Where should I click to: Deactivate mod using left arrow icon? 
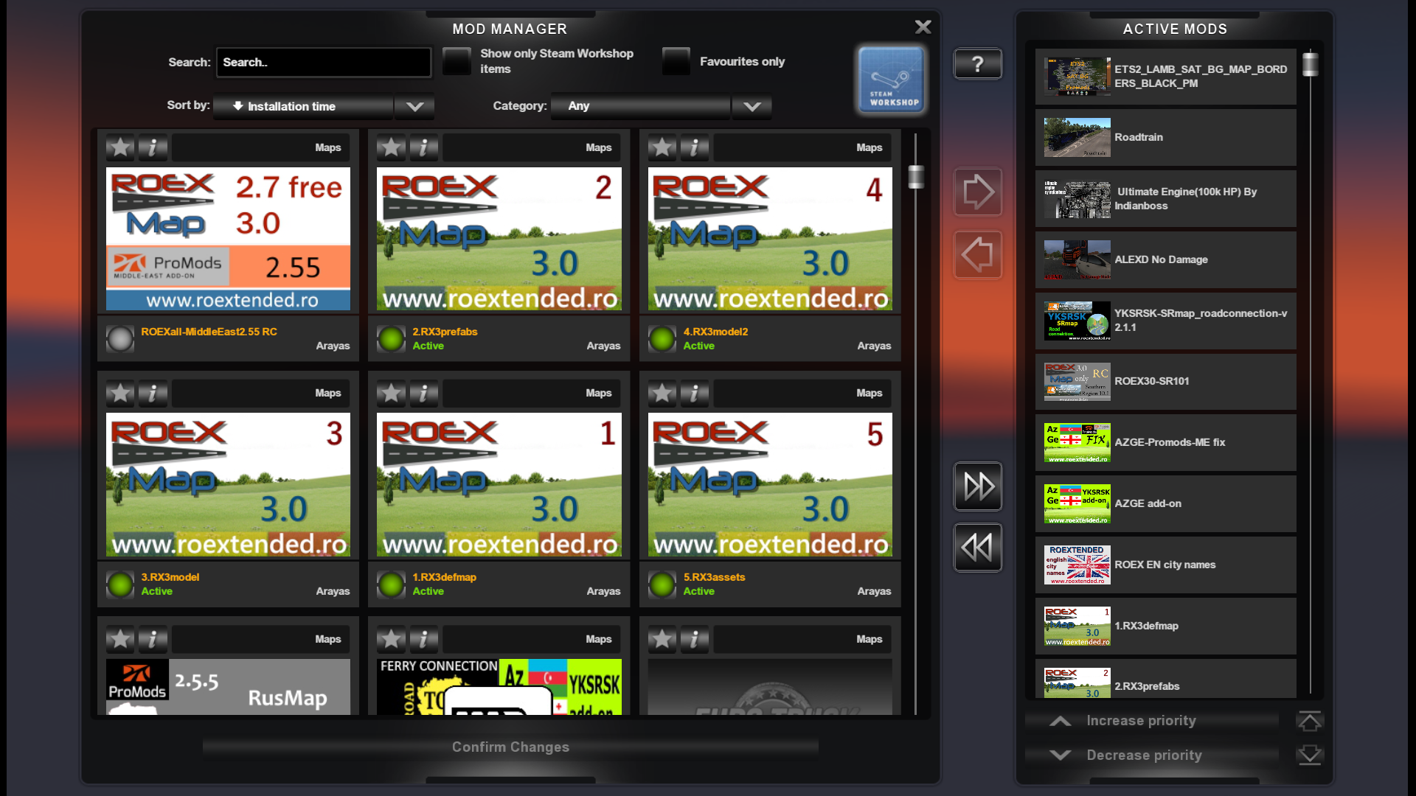977,255
